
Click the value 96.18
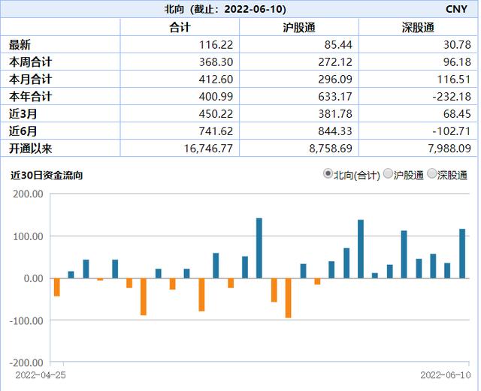coord(457,62)
